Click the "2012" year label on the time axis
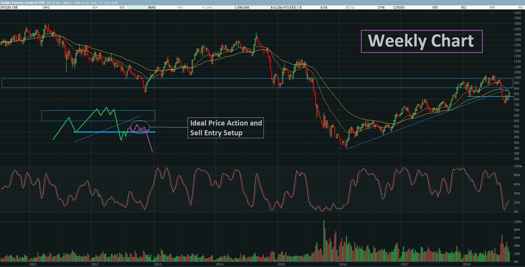The height and width of the screenshot is (267, 525). (x=95, y=264)
